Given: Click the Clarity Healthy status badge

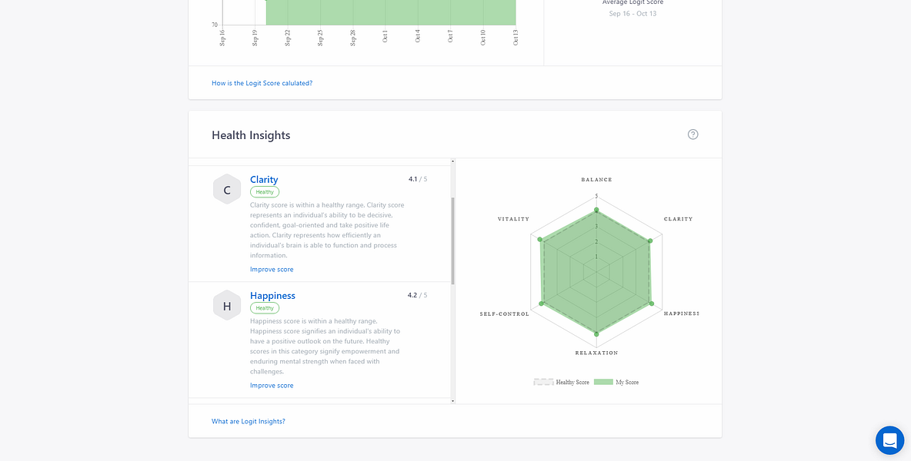Looking at the screenshot, I should pyautogui.click(x=265, y=192).
